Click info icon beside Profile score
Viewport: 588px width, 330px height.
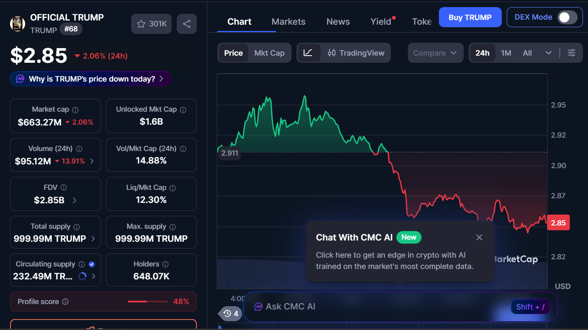pos(65,302)
